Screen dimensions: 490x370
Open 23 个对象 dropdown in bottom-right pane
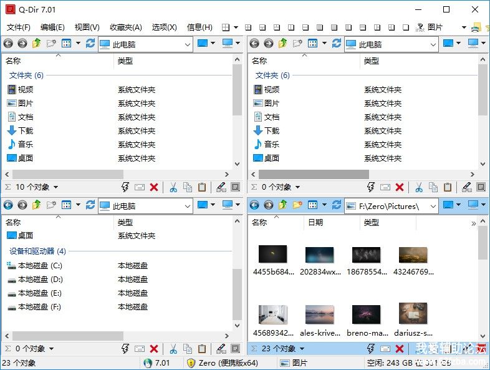tap(302, 348)
